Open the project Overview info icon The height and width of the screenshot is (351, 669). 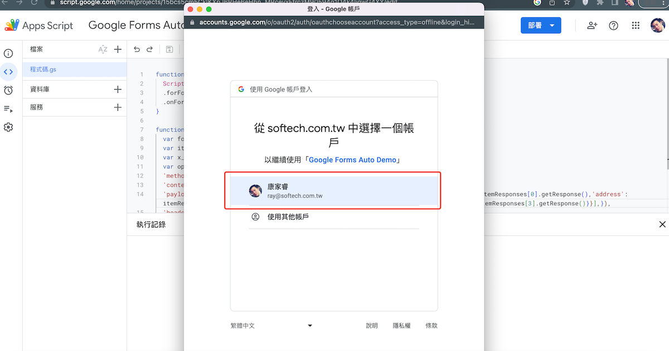[8, 53]
